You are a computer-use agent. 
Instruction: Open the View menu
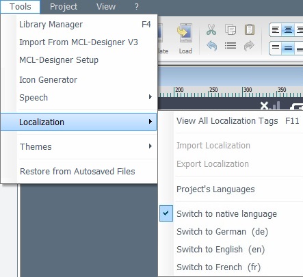coord(106,7)
